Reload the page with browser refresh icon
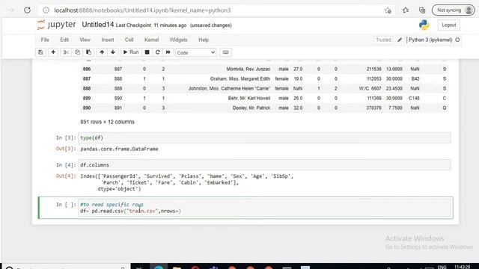Screen dimensions: 479x269 pyautogui.click(x=27, y=10)
